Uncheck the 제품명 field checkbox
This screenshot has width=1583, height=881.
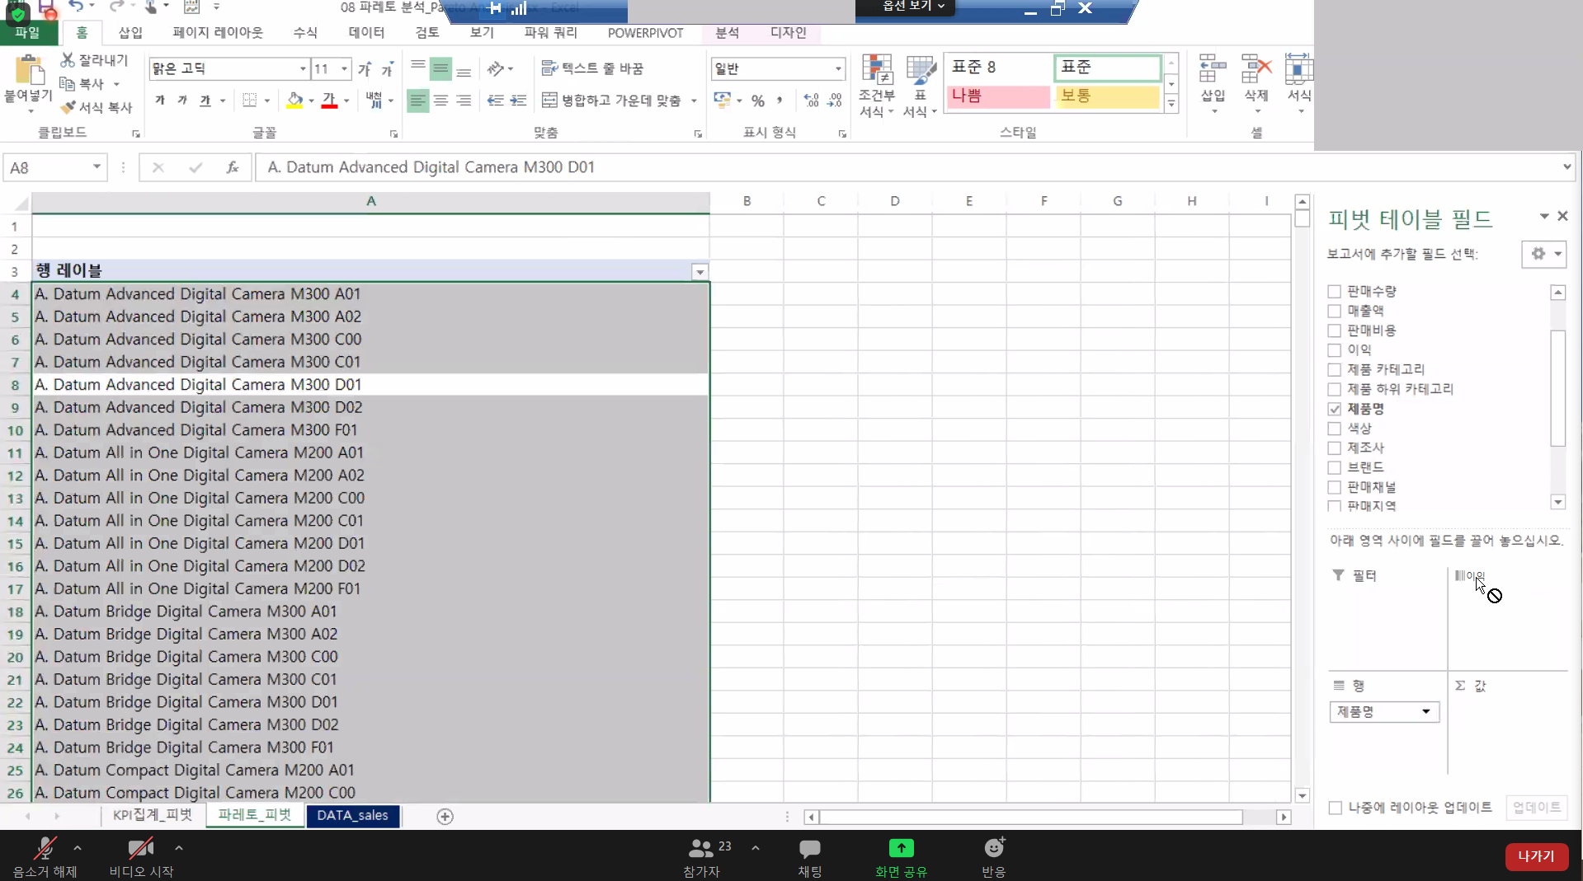(1334, 409)
